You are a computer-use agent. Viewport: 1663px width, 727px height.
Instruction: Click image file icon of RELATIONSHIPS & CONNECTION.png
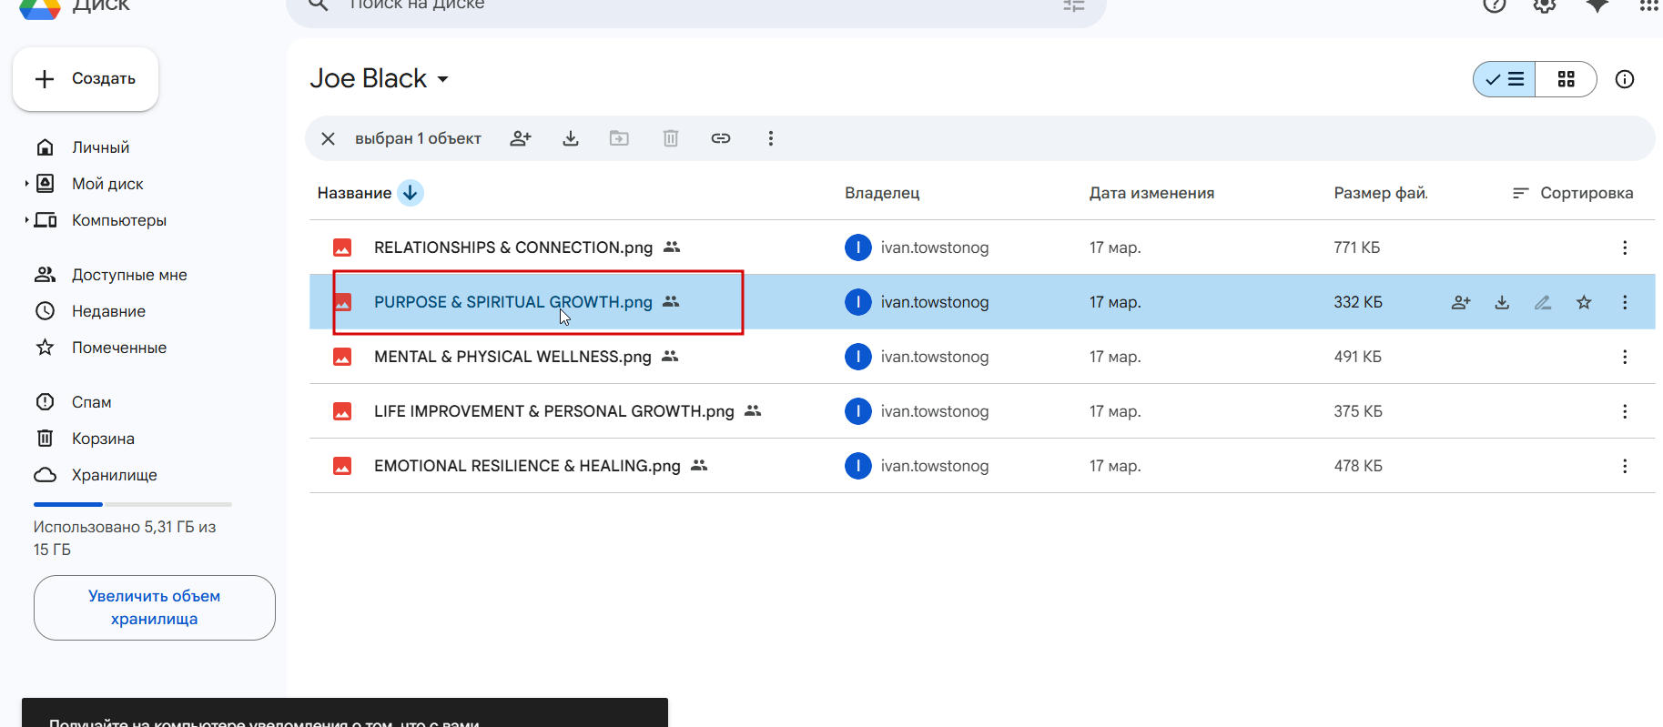point(342,247)
